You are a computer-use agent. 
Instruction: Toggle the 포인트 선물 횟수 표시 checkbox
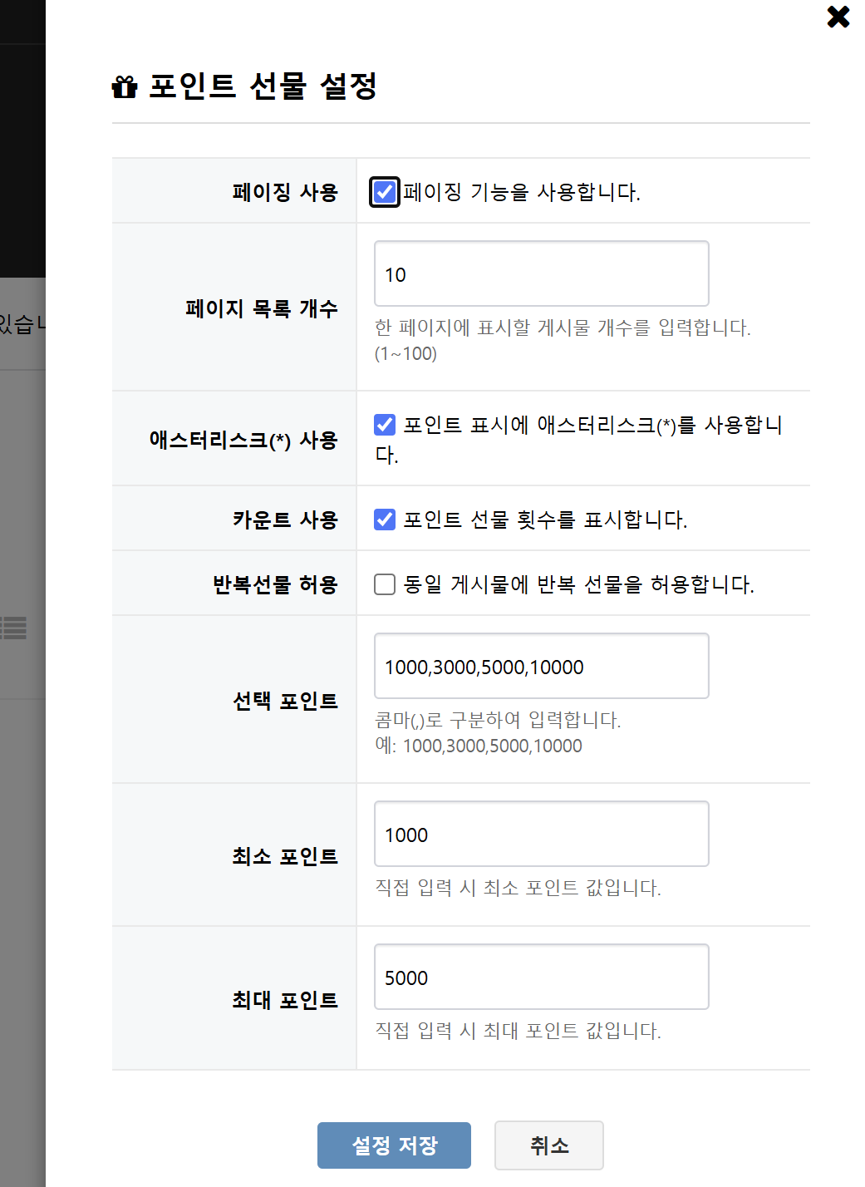[385, 520]
